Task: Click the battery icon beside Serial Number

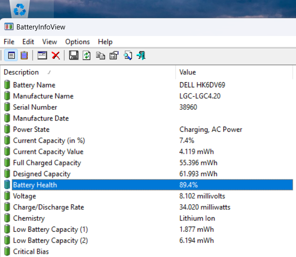Action: click(7, 107)
